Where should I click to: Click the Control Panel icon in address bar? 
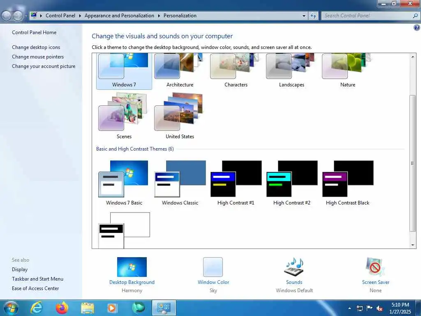click(x=34, y=15)
